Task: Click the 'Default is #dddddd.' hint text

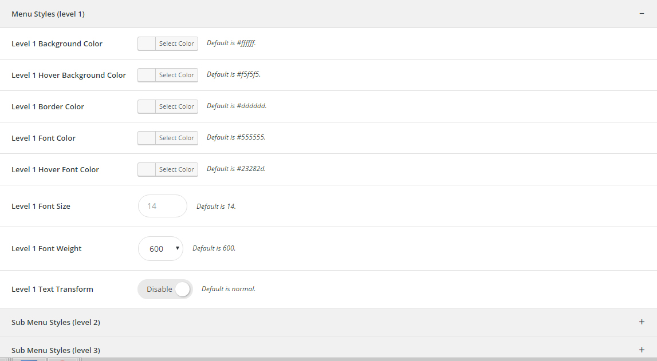Action: click(237, 106)
